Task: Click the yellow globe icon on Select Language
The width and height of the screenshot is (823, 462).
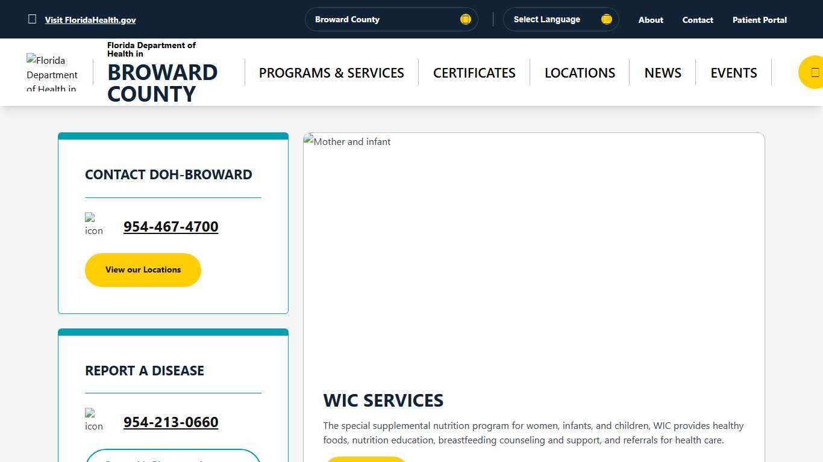Action: click(x=606, y=19)
